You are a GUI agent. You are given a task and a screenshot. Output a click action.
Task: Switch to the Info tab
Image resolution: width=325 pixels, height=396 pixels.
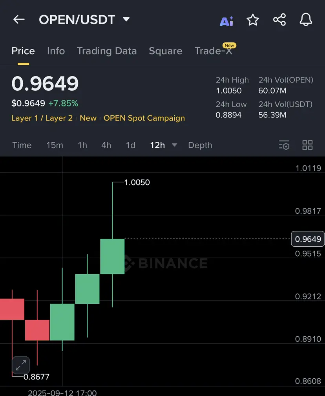click(56, 51)
